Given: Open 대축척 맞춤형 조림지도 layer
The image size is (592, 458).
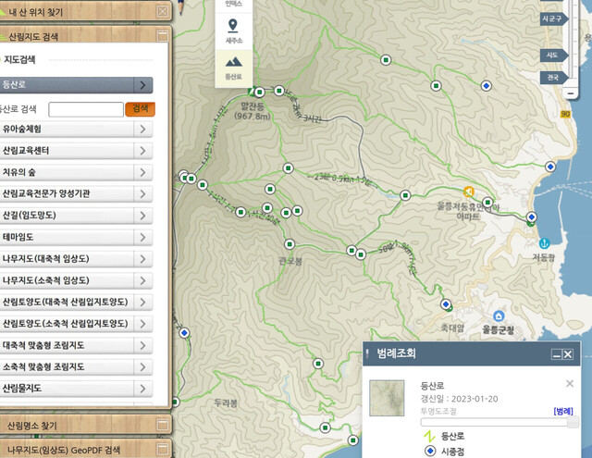Looking at the screenshot, I should [x=76, y=345].
